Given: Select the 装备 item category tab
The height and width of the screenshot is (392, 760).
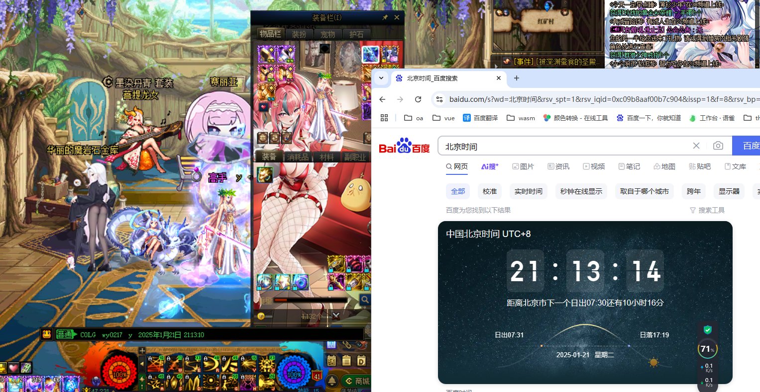Looking at the screenshot, I should 269,157.
